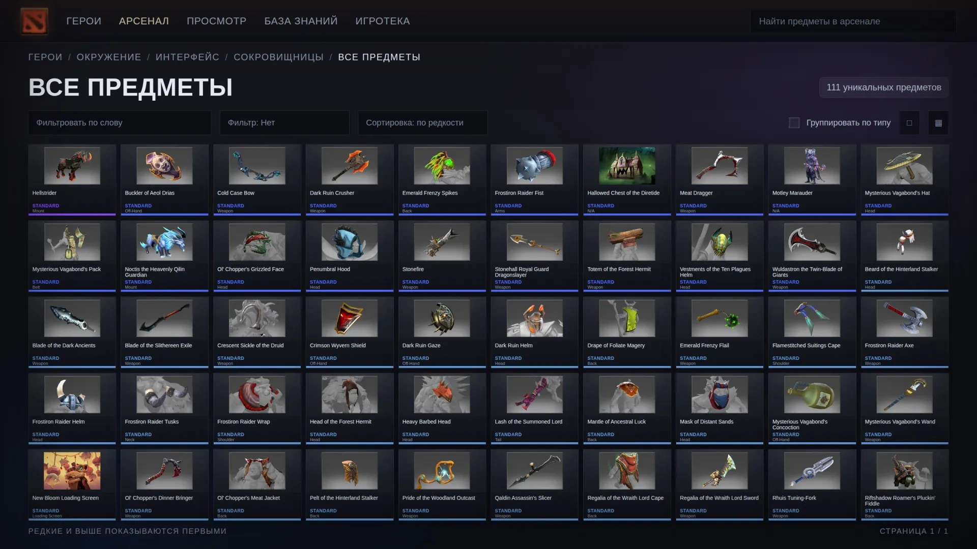Select Noctis the Heavenly Qilin Guardian
Screen dimensions: 977x549
164,256
